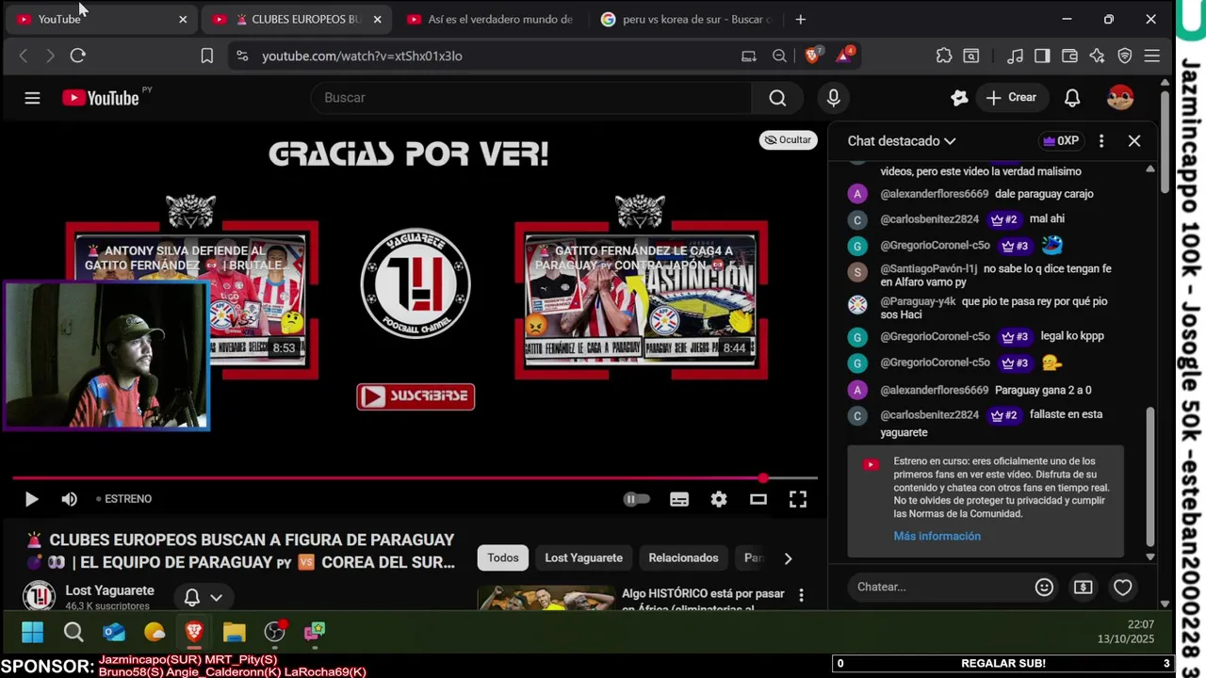Open the Windows Start menu
This screenshot has height=678, width=1206.
[x=32, y=632]
